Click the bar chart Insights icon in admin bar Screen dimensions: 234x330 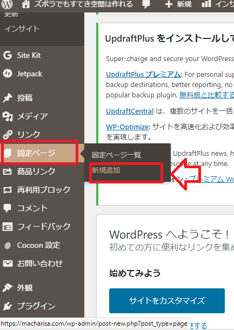point(206,4)
